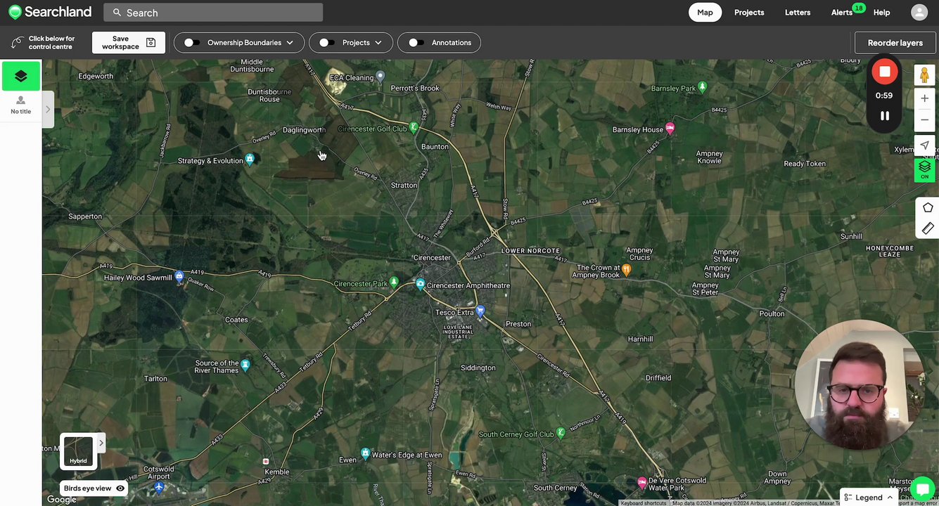Click the Barnsley House marker
The width and height of the screenshot is (939, 506).
[670, 128]
